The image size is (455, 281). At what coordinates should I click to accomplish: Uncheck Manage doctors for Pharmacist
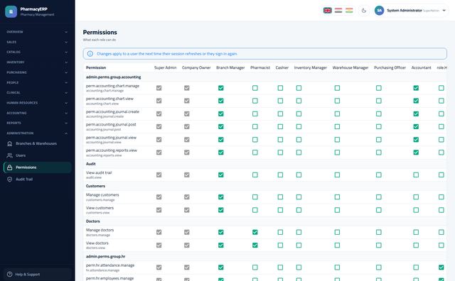(255, 232)
